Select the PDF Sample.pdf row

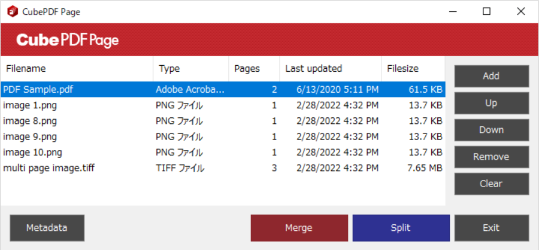pos(39,89)
